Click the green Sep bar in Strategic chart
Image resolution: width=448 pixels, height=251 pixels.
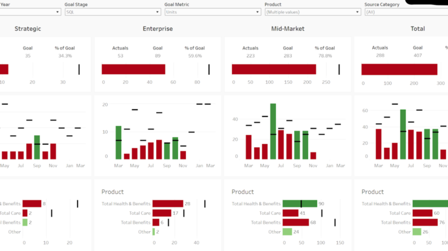[x=38, y=147]
